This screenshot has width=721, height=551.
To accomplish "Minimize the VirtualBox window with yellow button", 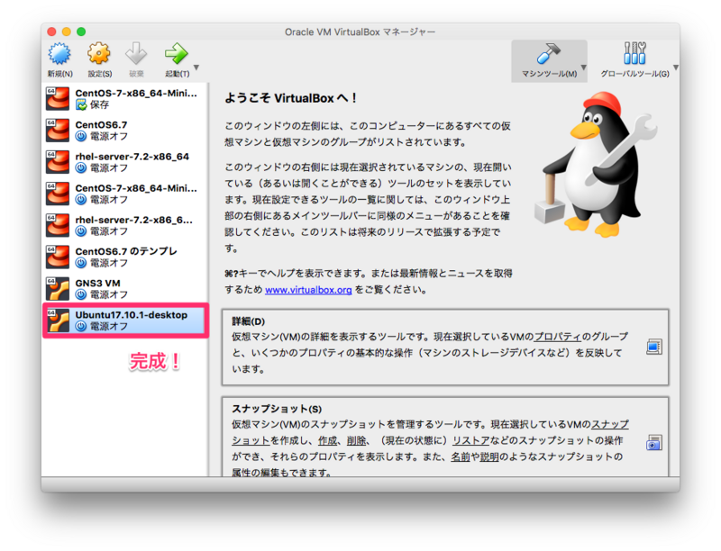I will tap(66, 32).
